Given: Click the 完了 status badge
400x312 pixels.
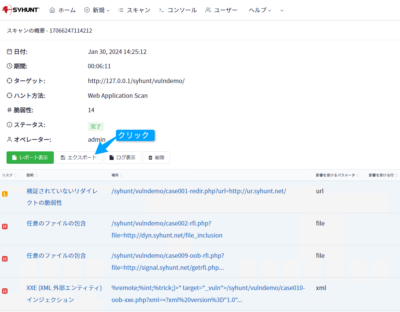Looking at the screenshot, I should click(96, 126).
